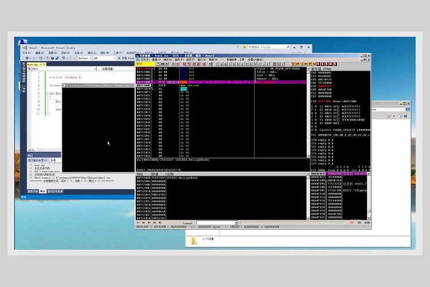
Task: Open the Release configuration dropdown
Action: 84,58
